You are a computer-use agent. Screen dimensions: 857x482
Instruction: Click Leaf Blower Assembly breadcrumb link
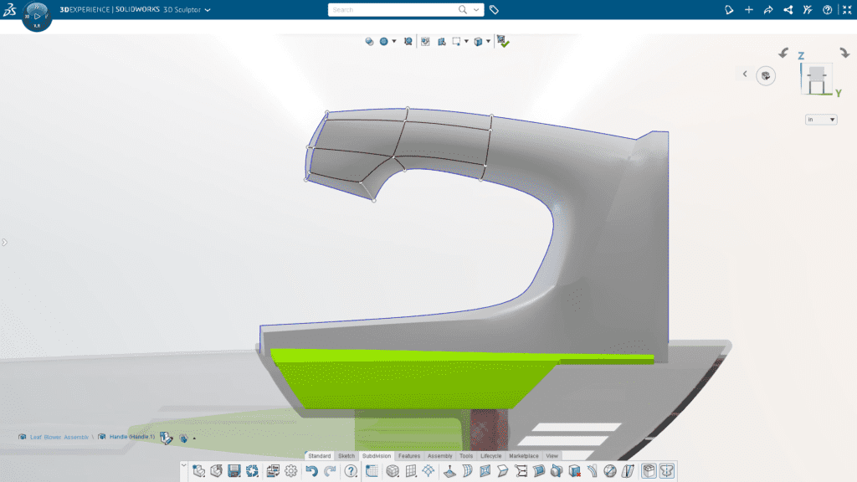(59, 437)
